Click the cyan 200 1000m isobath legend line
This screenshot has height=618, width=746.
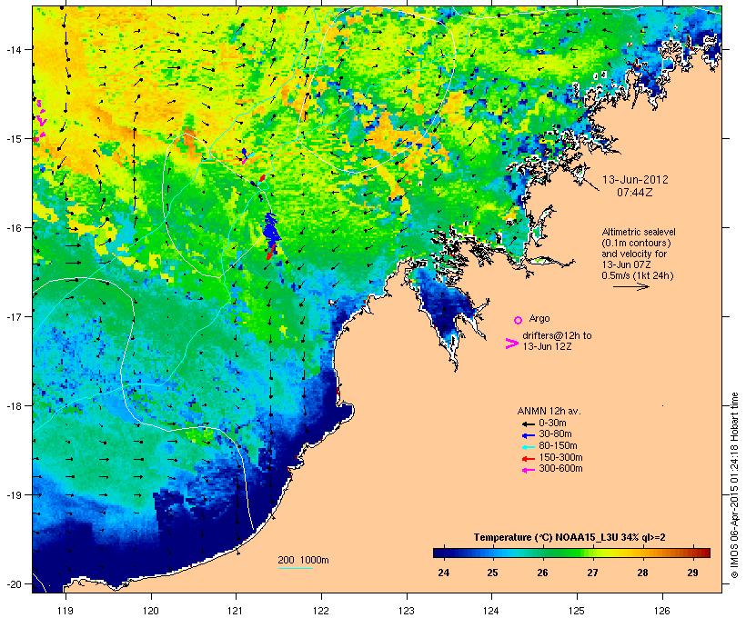tap(295, 569)
